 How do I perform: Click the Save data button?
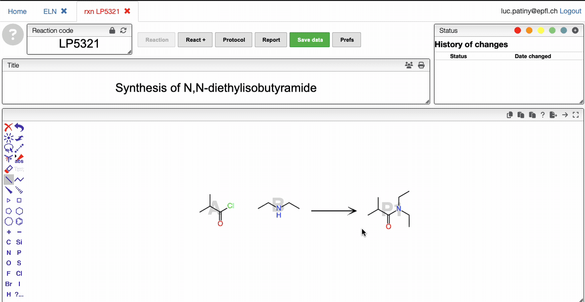309,40
